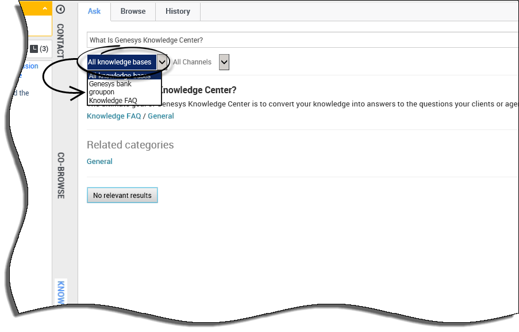Select 'groupon' in the knowledge base list
The image size is (519, 332).
pyautogui.click(x=102, y=91)
